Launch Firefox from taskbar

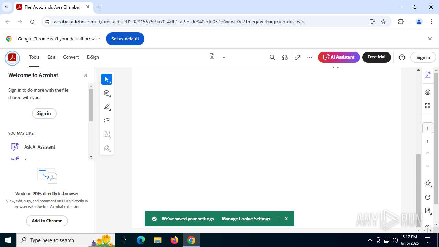(x=175, y=240)
